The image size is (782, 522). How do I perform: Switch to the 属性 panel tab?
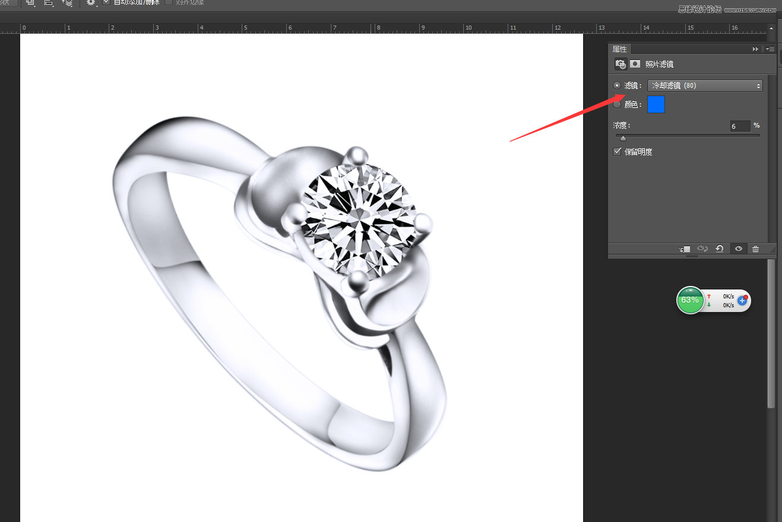coord(620,49)
